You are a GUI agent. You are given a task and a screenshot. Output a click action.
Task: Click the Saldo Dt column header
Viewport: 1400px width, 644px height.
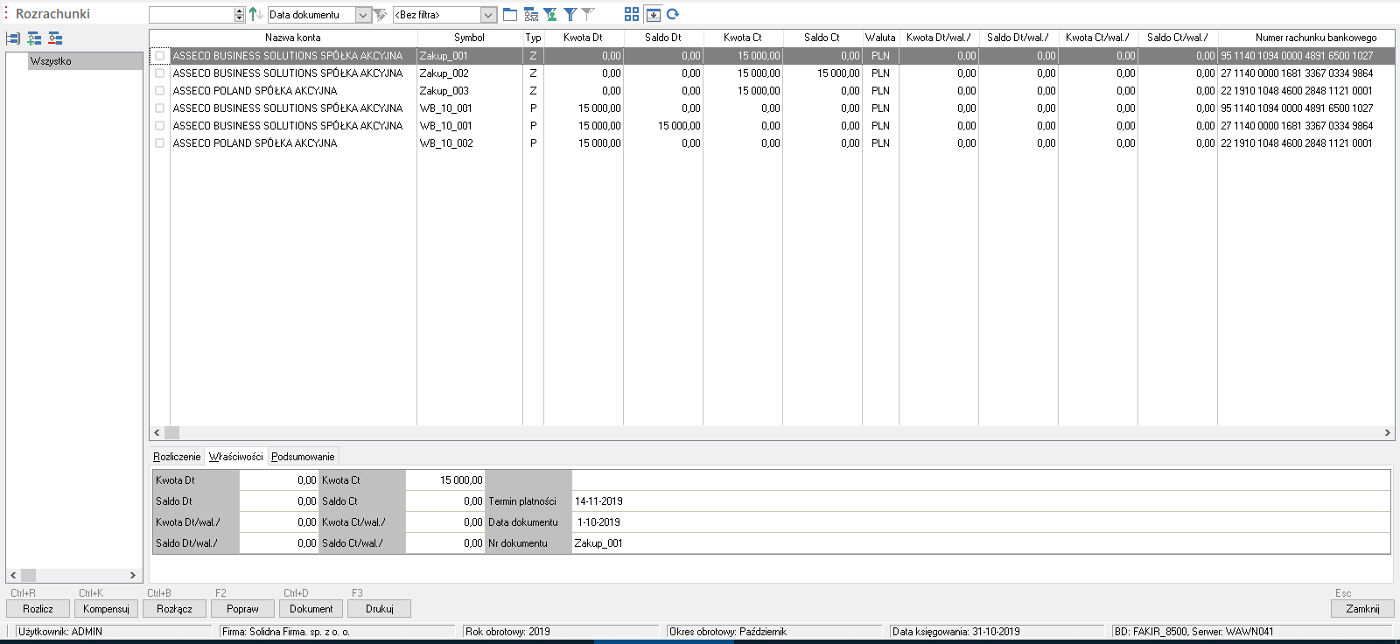pos(662,38)
